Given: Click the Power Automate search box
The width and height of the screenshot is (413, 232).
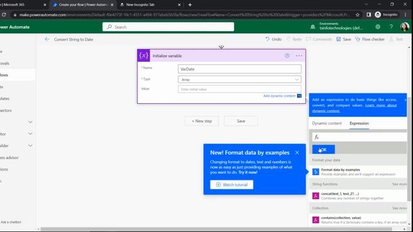Looking at the screenshot, I should 168,27.
